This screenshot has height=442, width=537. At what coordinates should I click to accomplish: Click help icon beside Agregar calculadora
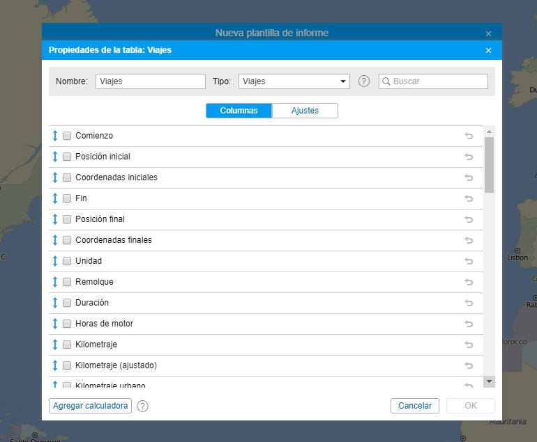(142, 406)
